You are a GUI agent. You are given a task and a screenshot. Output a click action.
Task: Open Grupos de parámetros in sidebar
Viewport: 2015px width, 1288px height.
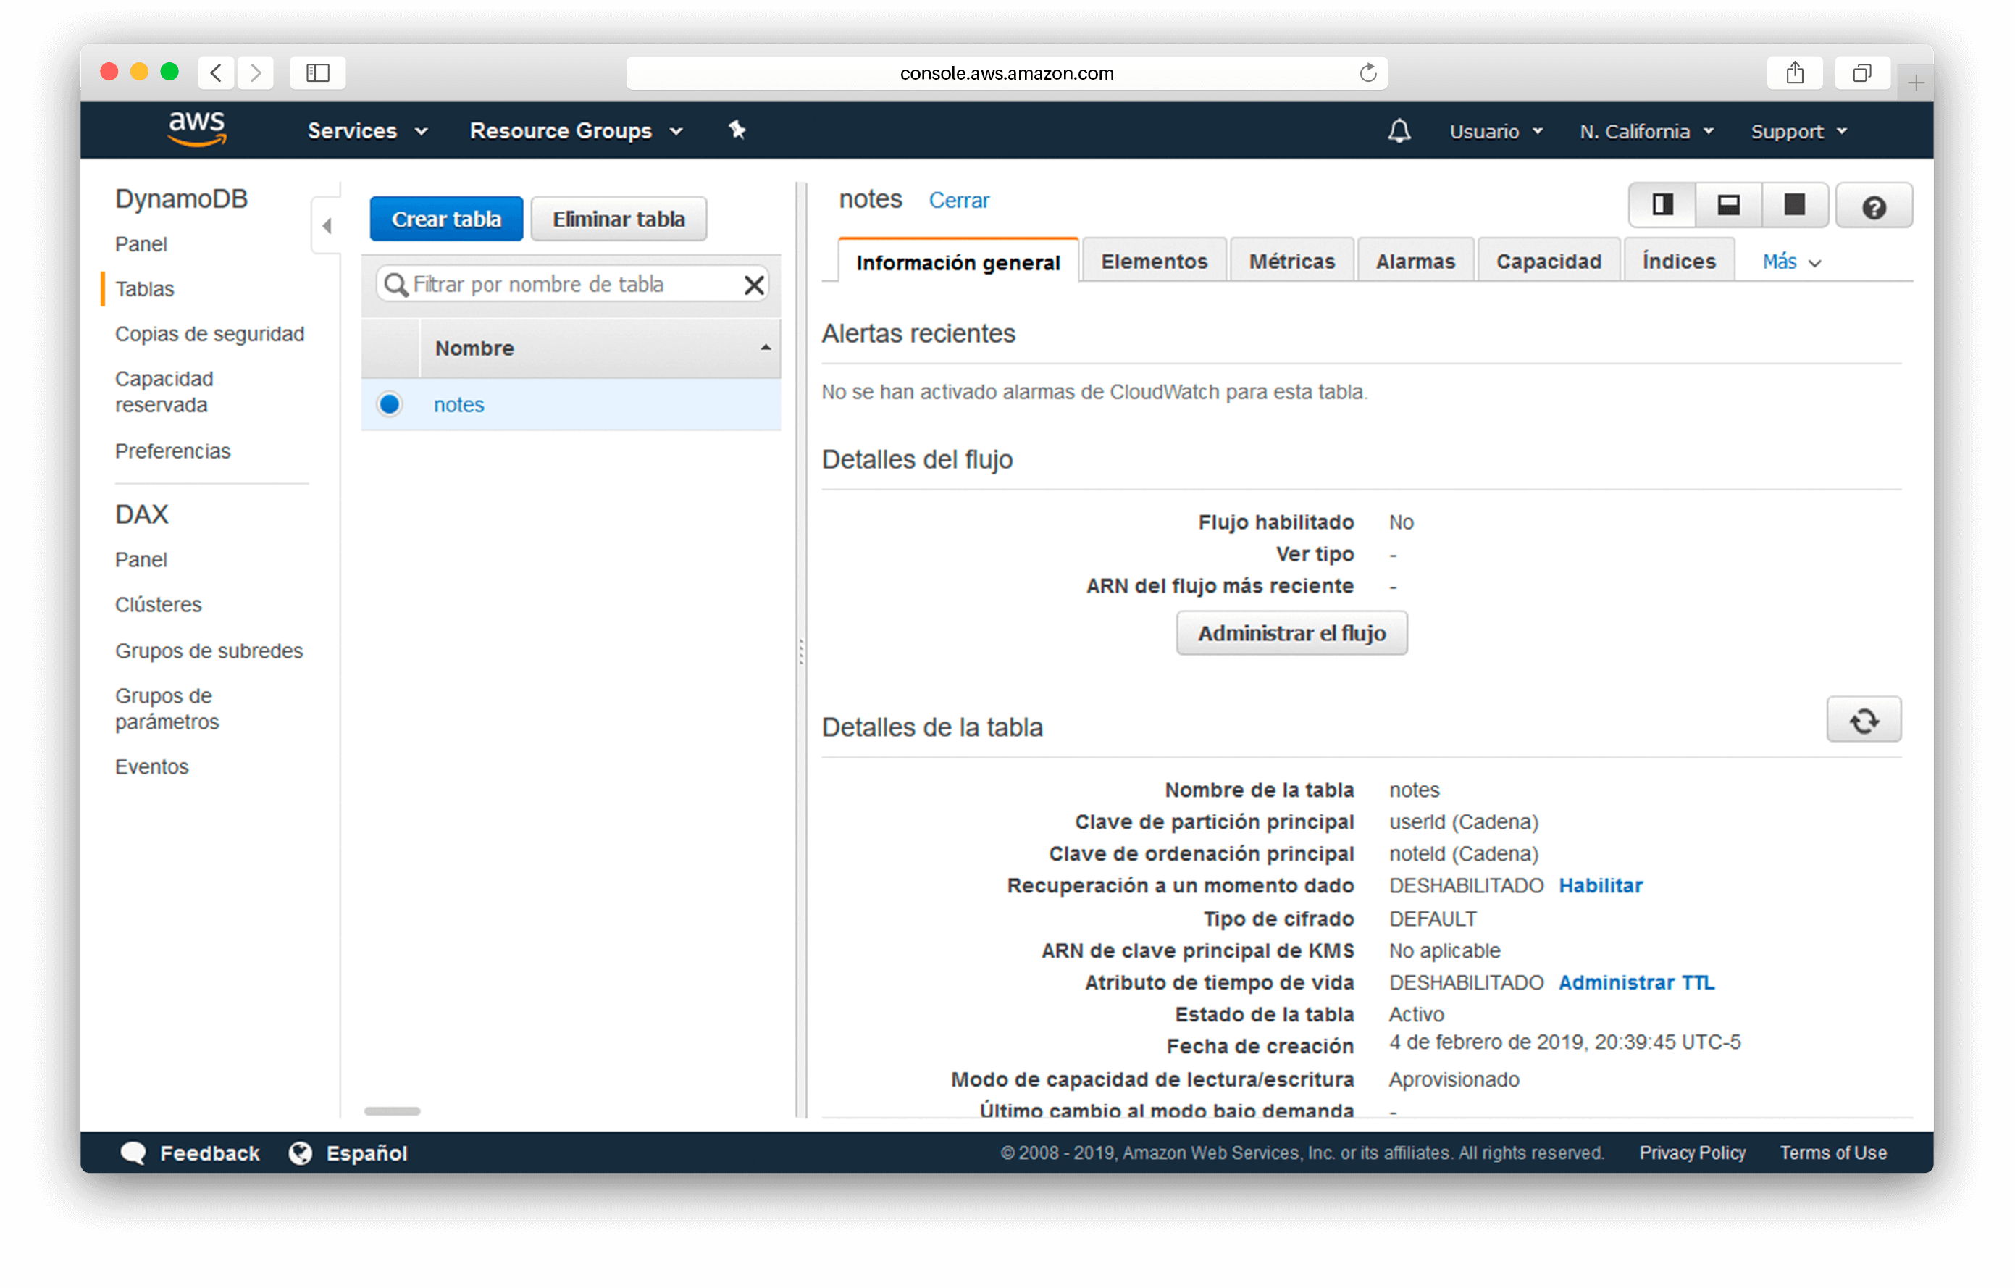coord(167,709)
